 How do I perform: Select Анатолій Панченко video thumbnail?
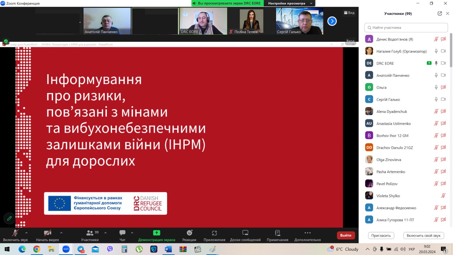coord(107,21)
